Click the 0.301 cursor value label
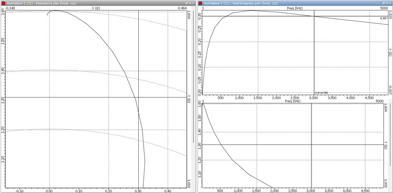The width and height of the screenshot is (393, 193). click(383, 18)
